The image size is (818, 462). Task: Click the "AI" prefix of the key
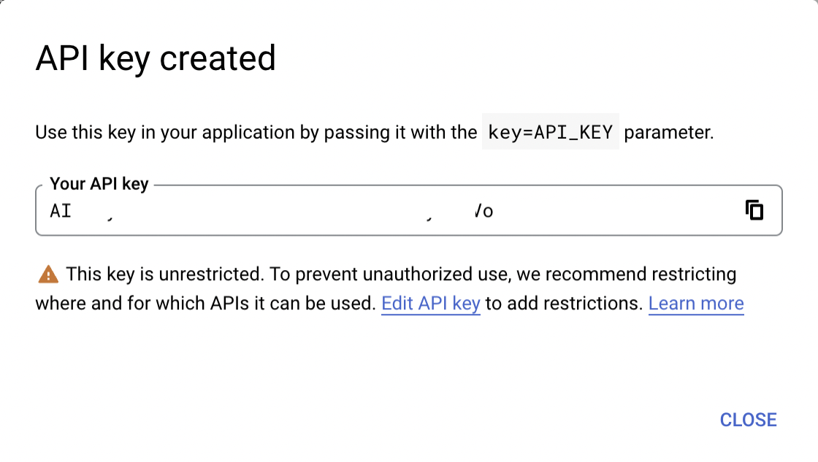pos(61,211)
